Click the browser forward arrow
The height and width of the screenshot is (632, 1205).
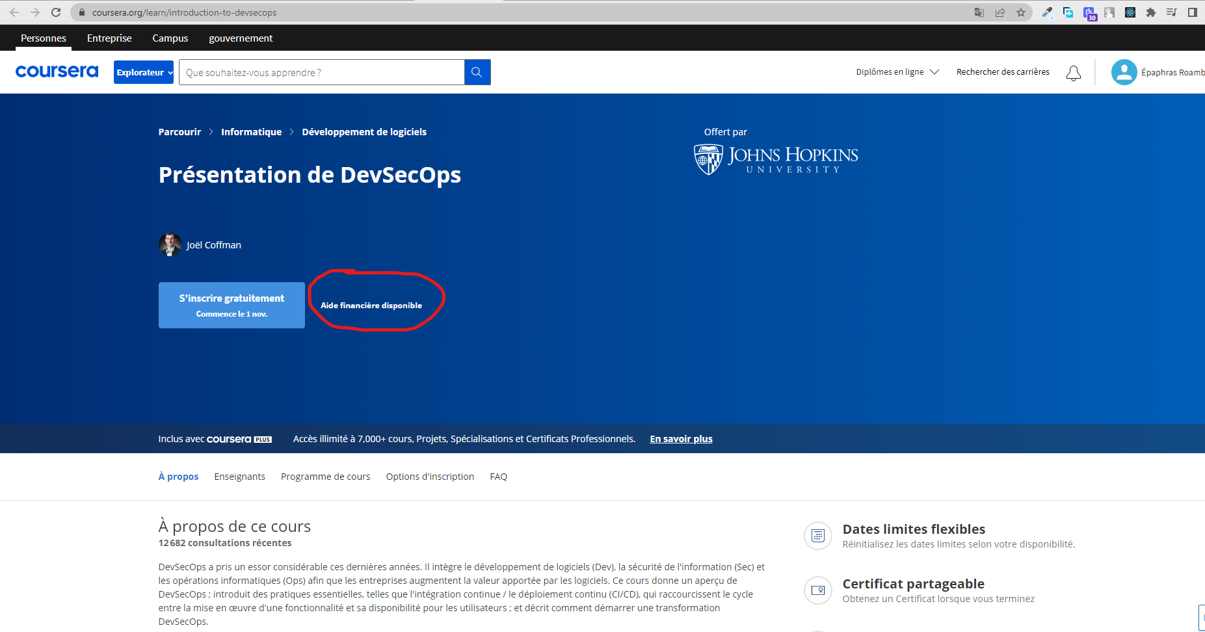point(35,12)
